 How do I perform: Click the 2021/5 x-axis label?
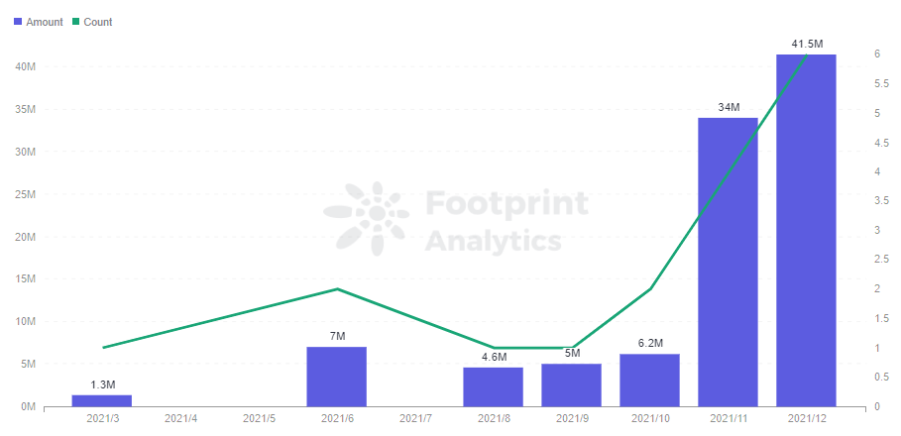pos(259,419)
